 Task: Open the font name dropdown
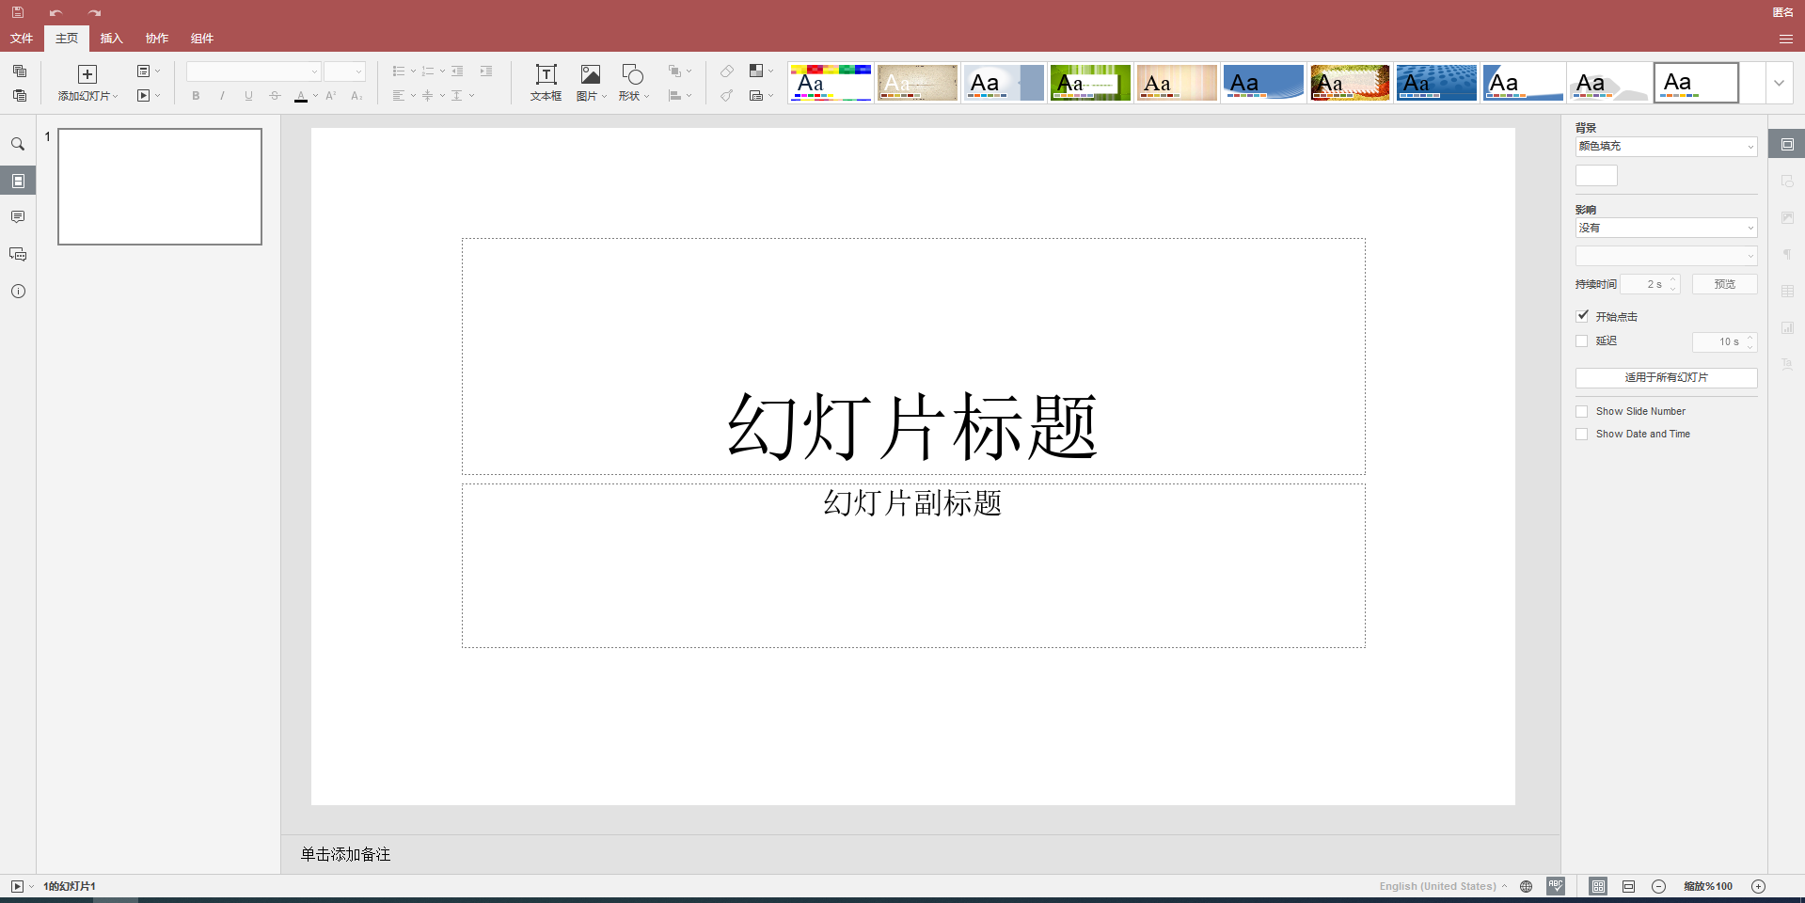[x=314, y=71]
